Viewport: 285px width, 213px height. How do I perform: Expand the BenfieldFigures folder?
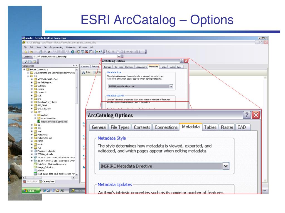point(32,82)
